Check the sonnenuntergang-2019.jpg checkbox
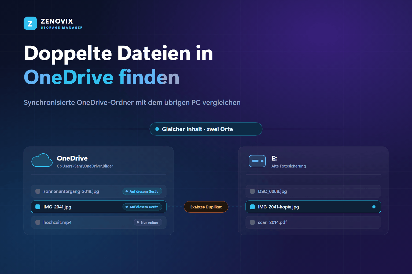 tap(38, 191)
